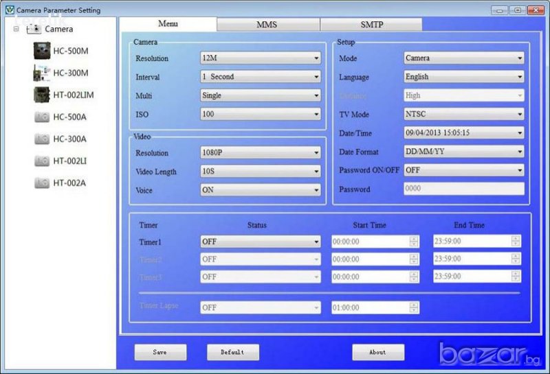Open the Timer1 status dropdown

point(261,242)
